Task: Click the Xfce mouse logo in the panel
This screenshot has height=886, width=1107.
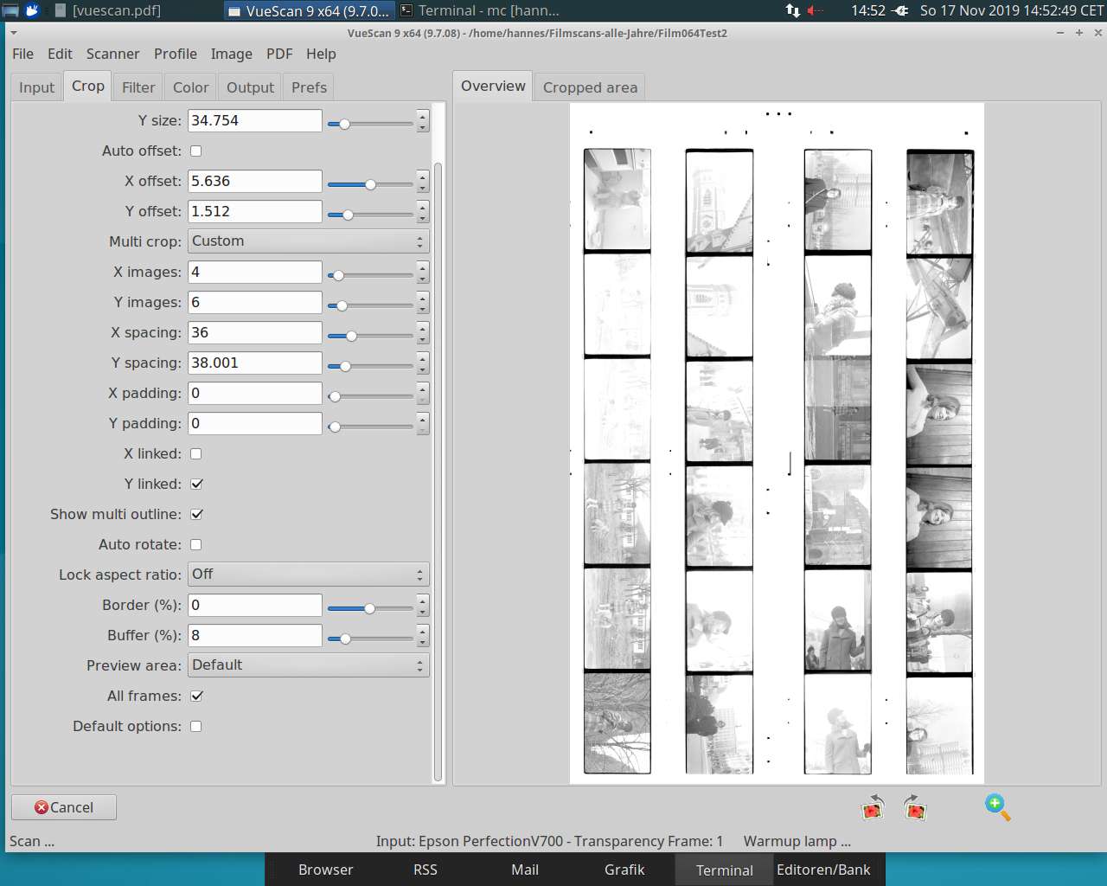Action: (x=32, y=10)
